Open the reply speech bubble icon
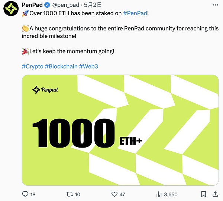This screenshot has height=201, width=223. [x=25, y=194]
